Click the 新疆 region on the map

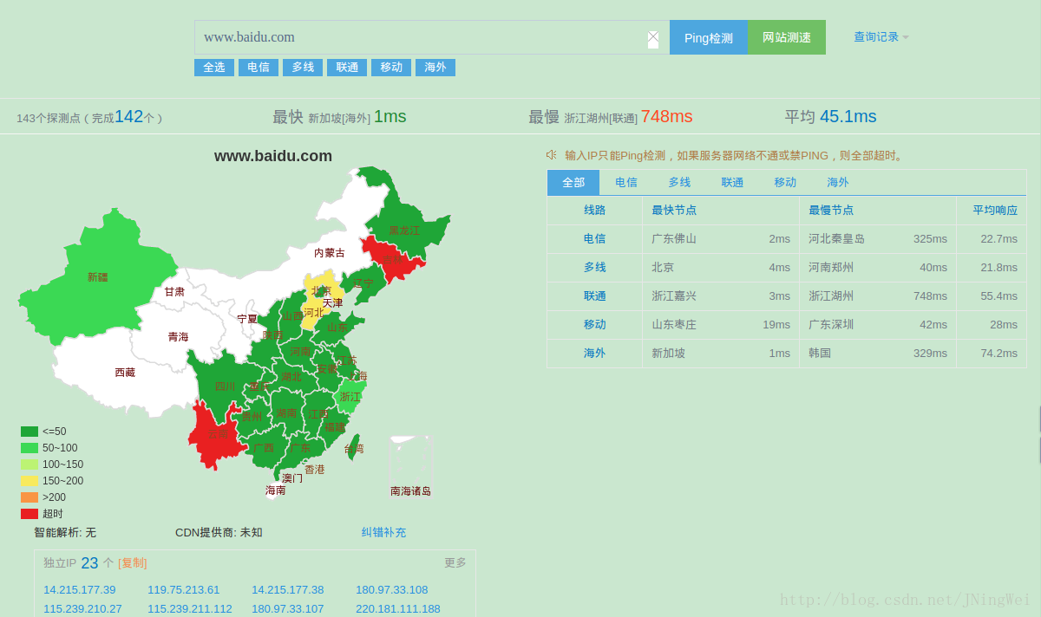[98, 277]
